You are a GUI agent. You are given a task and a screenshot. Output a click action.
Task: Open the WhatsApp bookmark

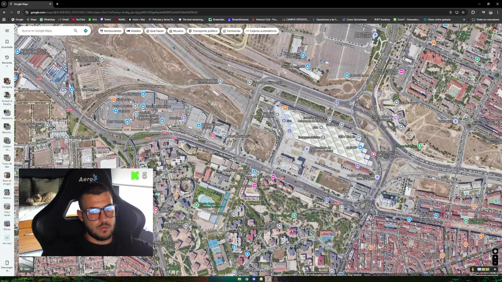click(x=47, y=20)
